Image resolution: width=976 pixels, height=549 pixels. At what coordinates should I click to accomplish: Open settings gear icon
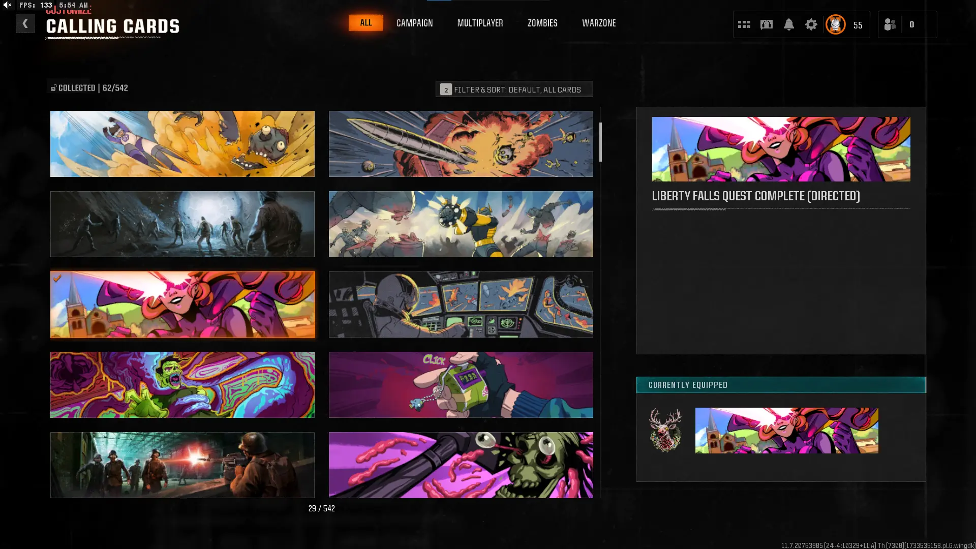[x=811, y=24]
